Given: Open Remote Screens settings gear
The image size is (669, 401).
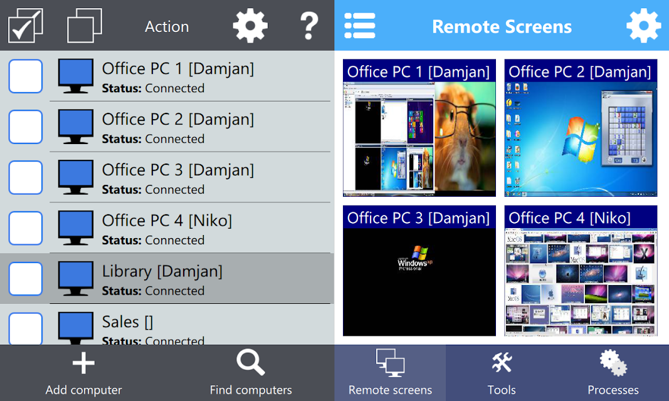Looking at the screenshot, I should point(643,26).
